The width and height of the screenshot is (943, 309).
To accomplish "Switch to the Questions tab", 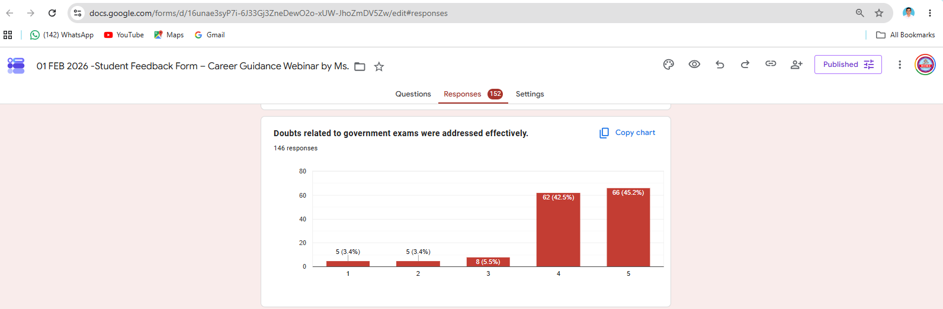I will [x=413, y=94].
